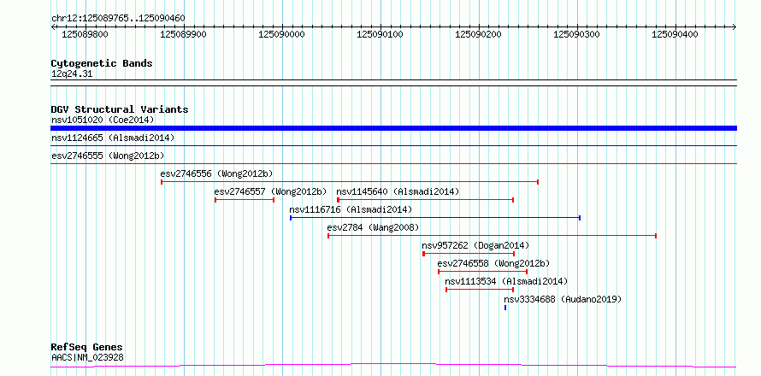Select the esv2746555 (Wong2012b) red variant line
The width and height of the screenshot is (761, 376).
[x=393, y=163]
